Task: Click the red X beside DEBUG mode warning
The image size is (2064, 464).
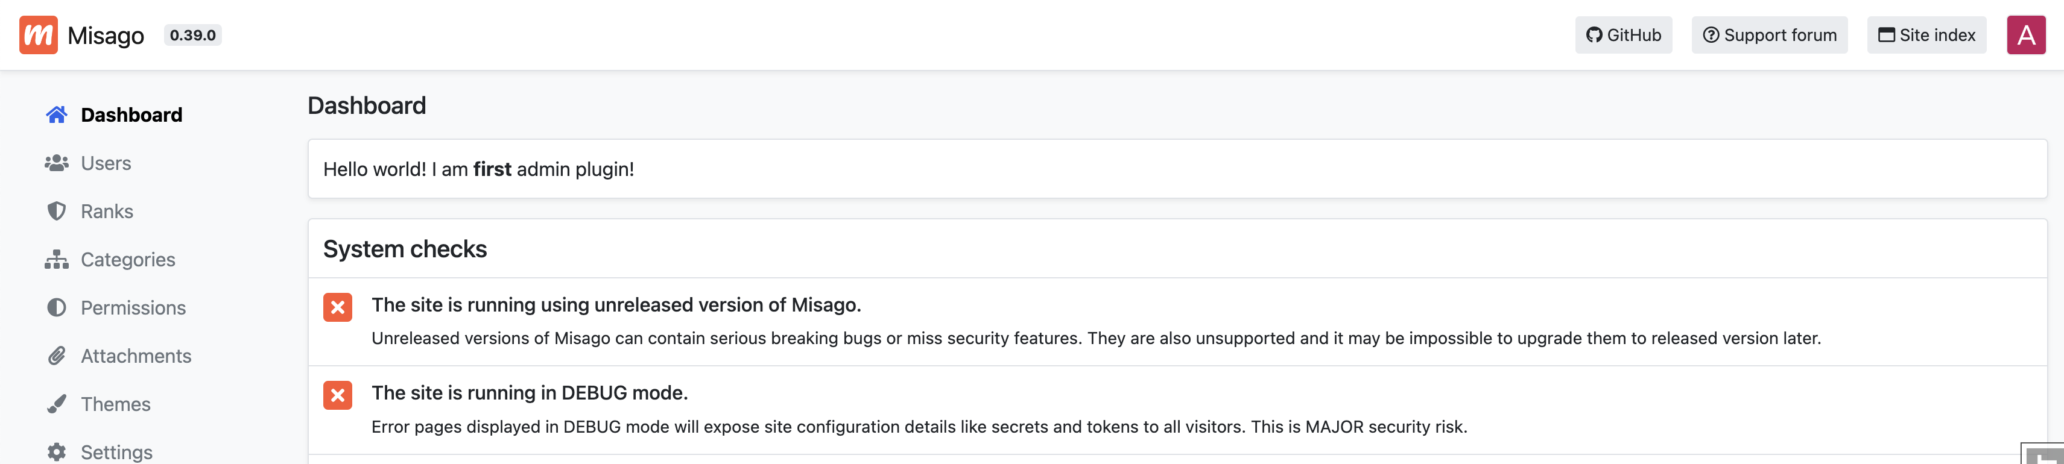Action: (x=337, y=395)
